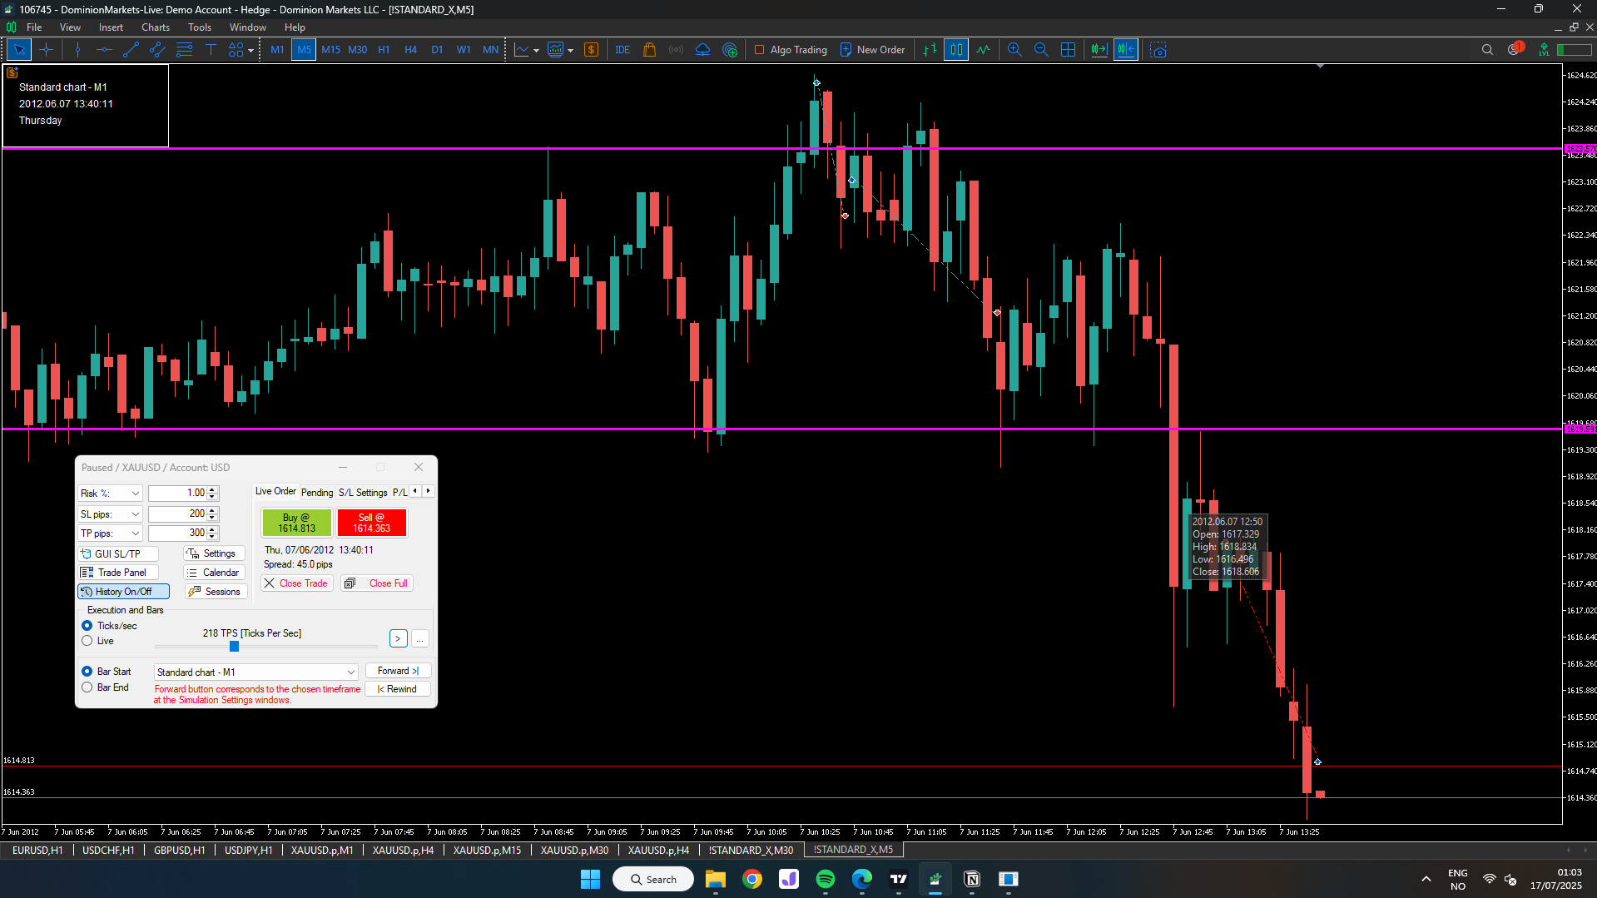Open the chart templates dropdown arrow
This screenshot has height=898, width=1597.
pyautogui.click(x=570, y=50)
